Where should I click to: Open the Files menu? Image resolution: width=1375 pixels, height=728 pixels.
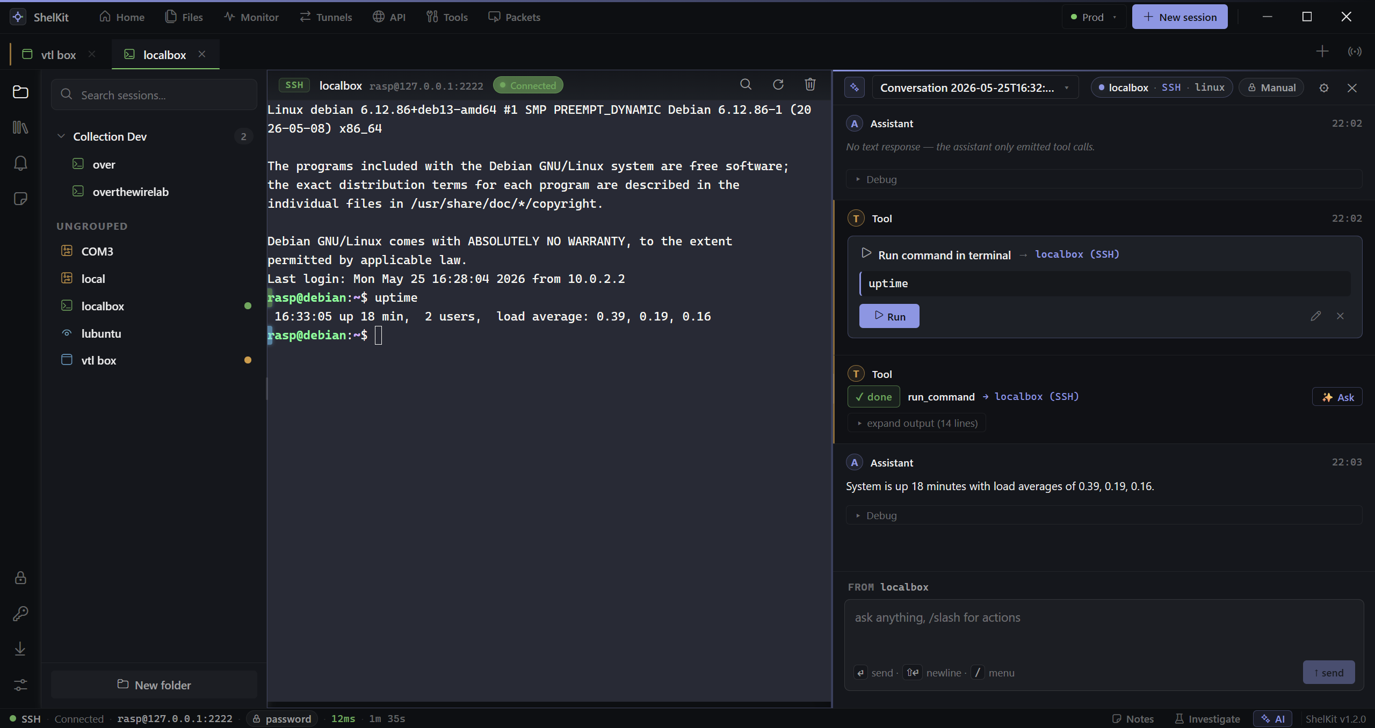click(184, 17)
